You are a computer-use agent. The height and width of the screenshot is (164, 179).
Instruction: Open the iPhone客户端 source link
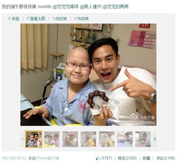(x=48, y=158)
